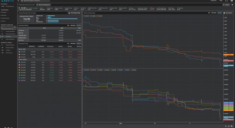The width and height of the screenshot is (235, 128).
Task: Click the Fiscal Year row in Estimates Matrix
Action: tap(49, 40)
